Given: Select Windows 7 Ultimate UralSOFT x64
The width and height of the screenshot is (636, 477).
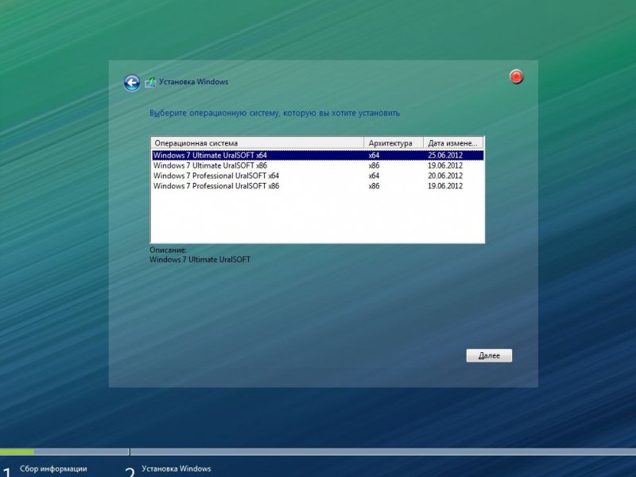Looking at the screenshot, I should 317,155.
